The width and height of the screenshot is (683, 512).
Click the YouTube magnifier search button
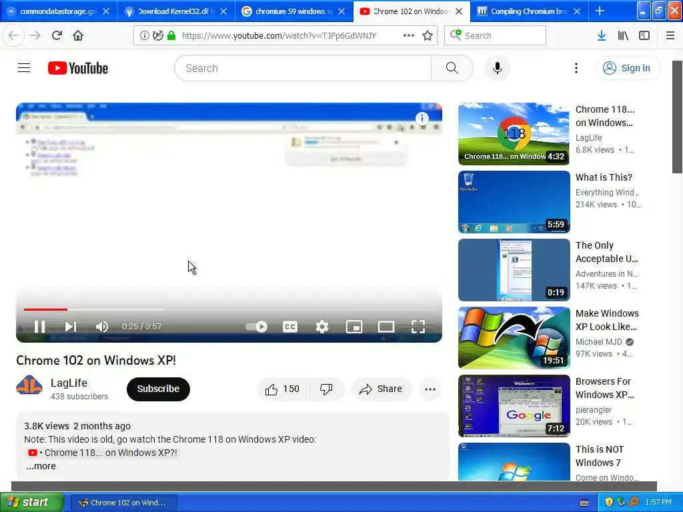tap(452, 68)
